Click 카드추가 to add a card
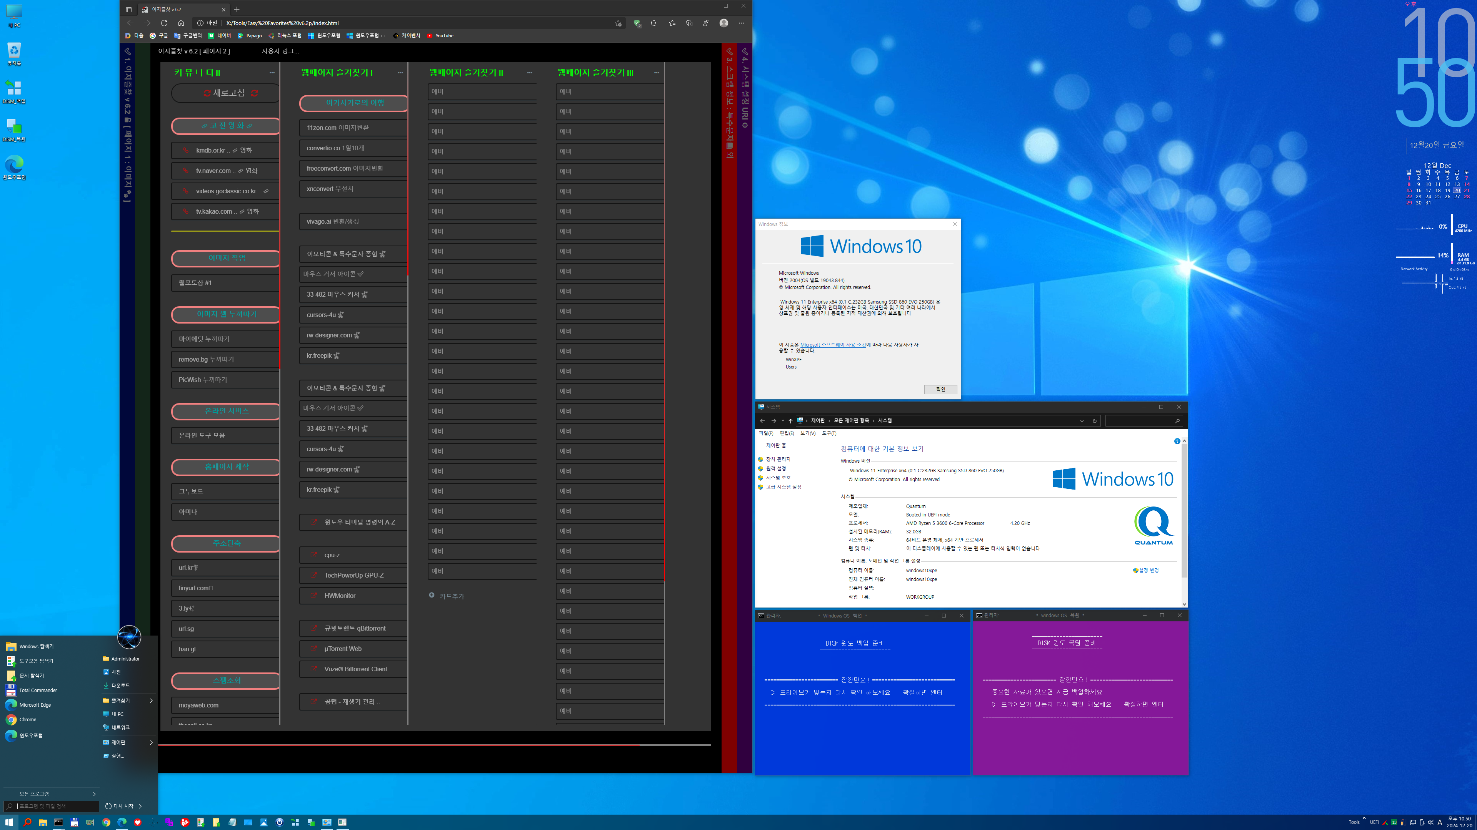This screenshot has width=1477, height=830. pos(447,596)
